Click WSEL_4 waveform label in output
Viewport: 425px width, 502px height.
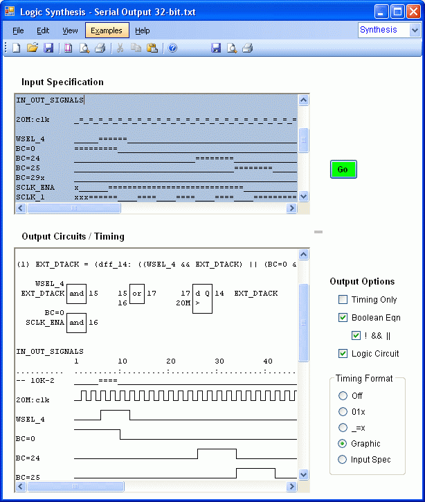pyautogui.click(x=30, y=420)
